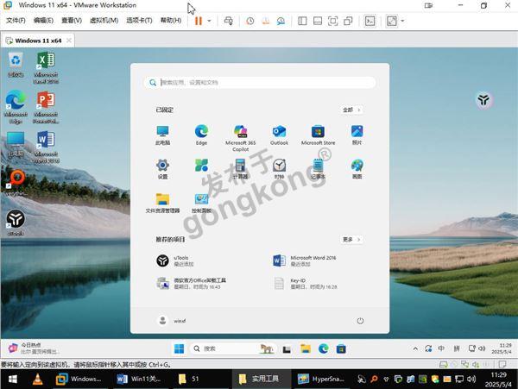Open the console view toolbar icon
The width and height of the screenshot is (518, 389).
pyautogui.click(x=370, y=21)
